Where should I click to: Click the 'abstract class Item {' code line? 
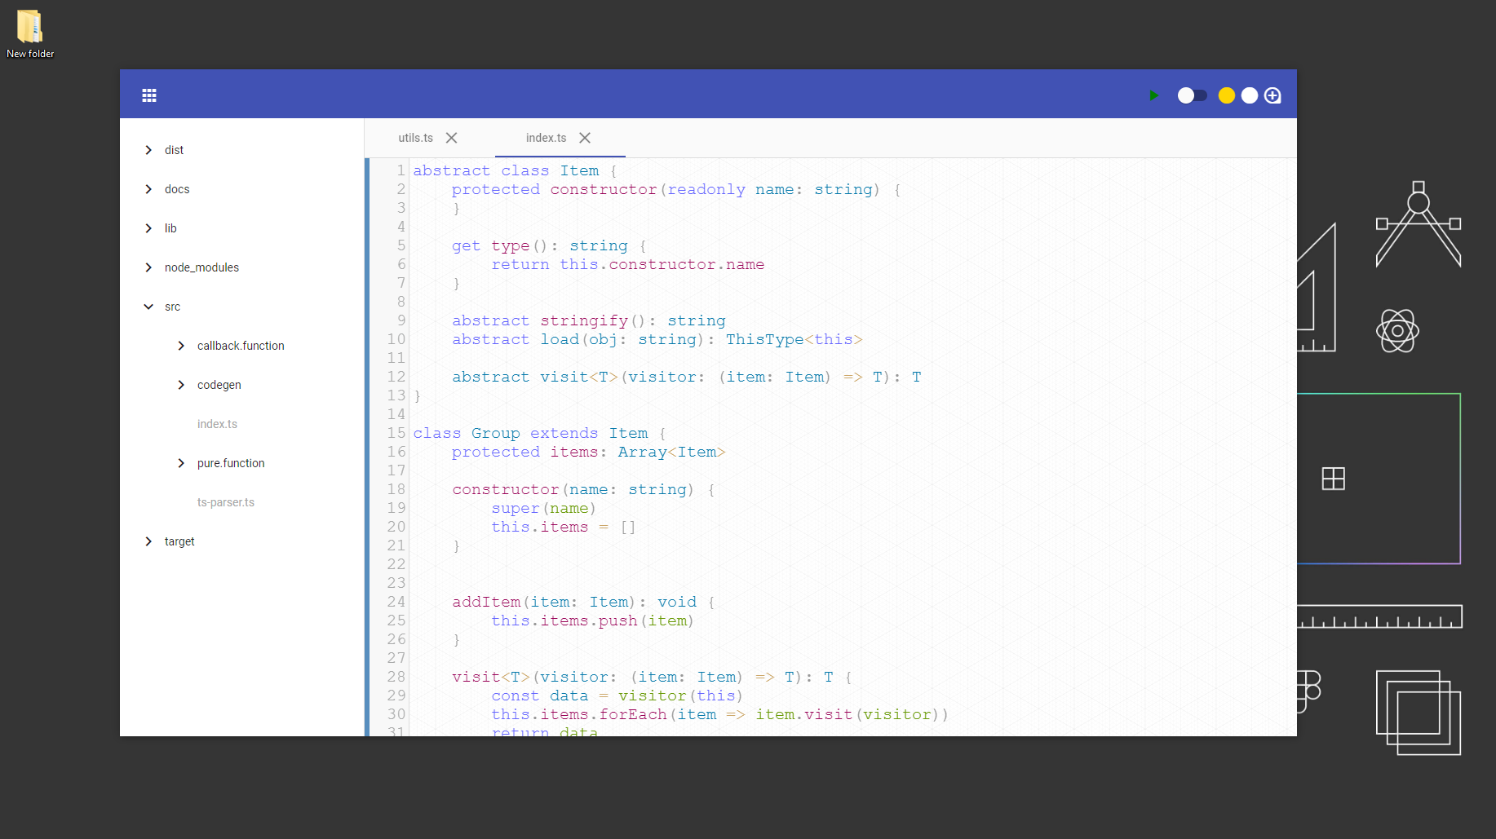click(515, 170)
